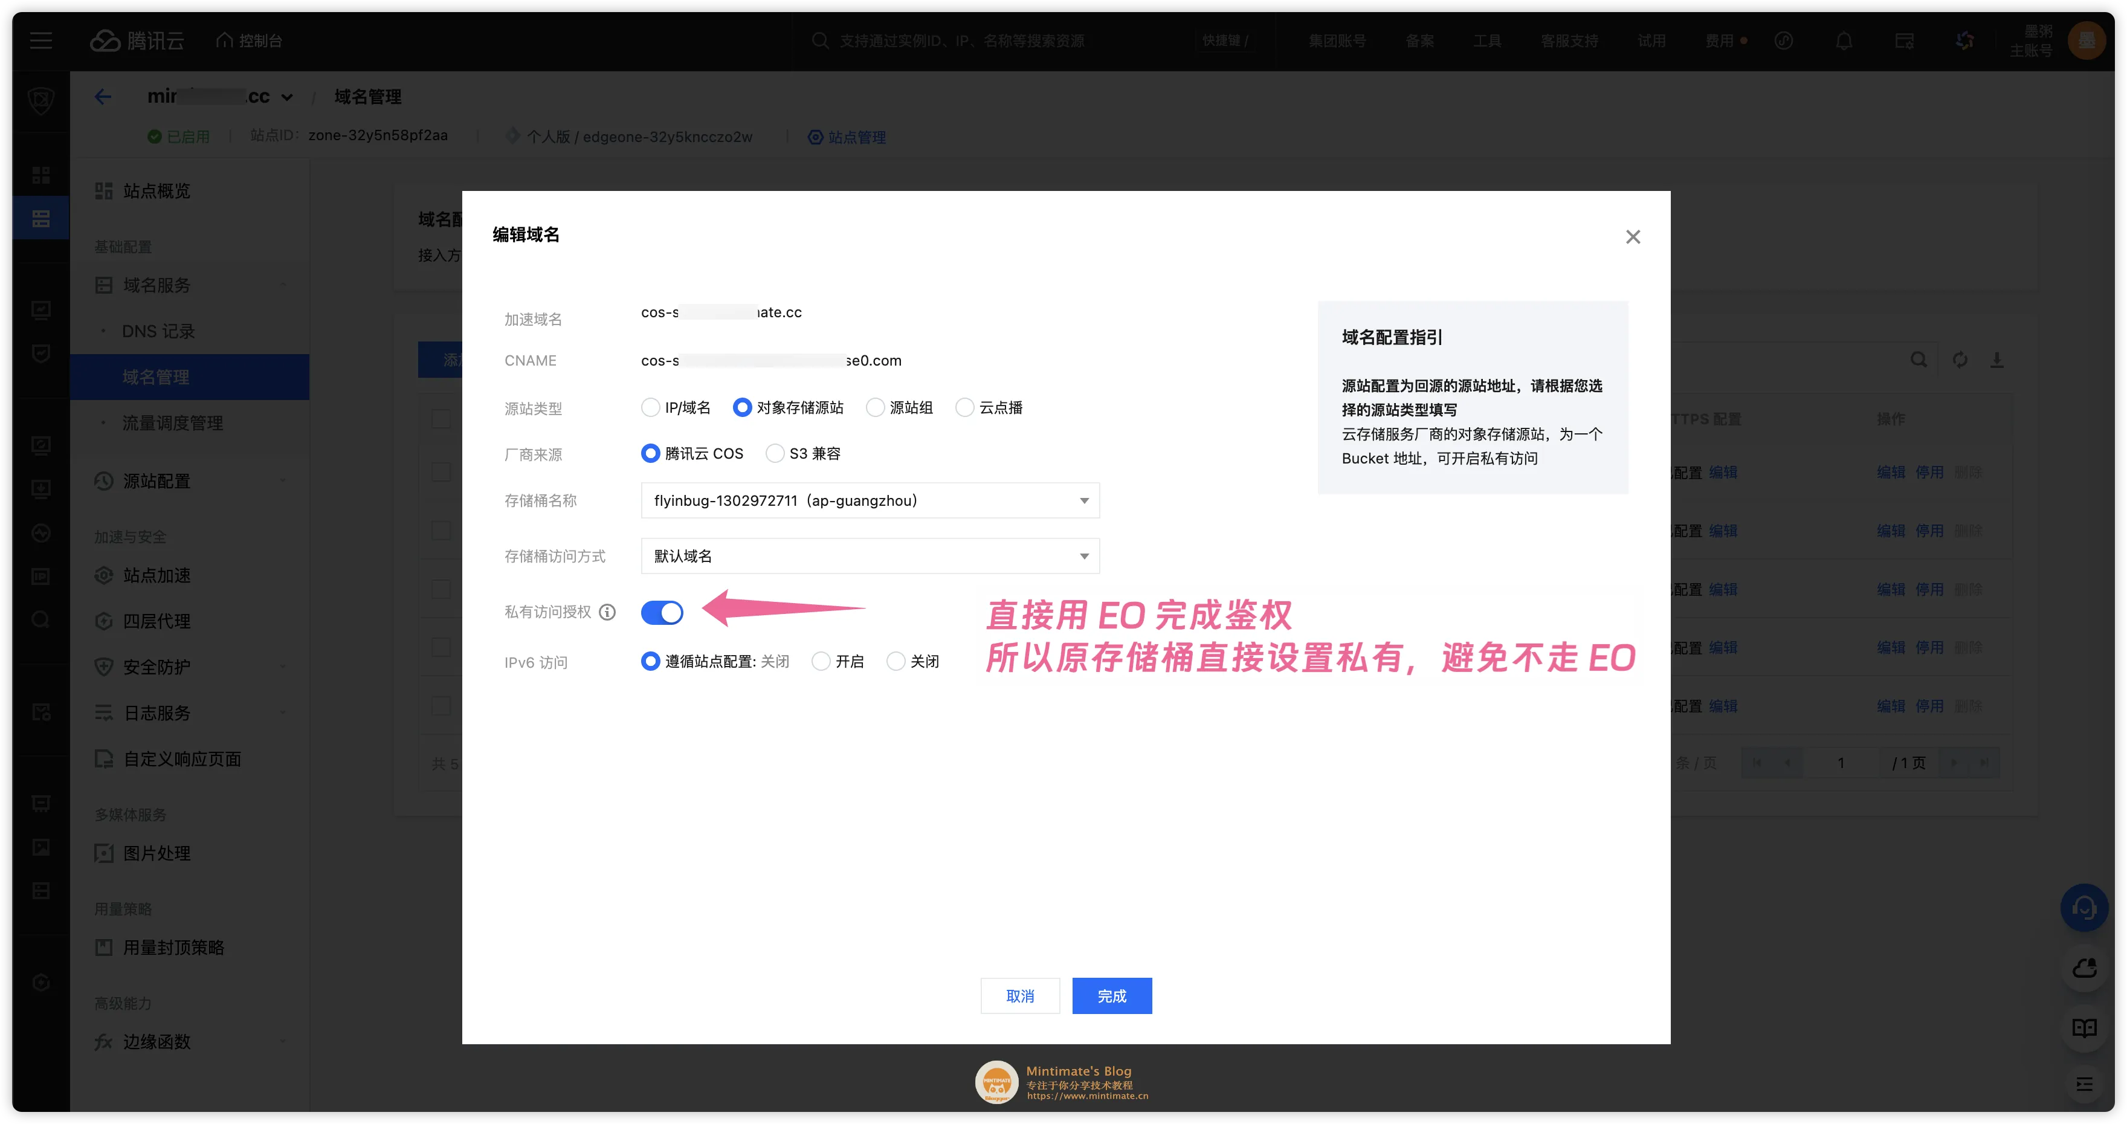Tick the header checkbox of the domain table
This screenshot has width=2127, height=1124.
point(441,419)
